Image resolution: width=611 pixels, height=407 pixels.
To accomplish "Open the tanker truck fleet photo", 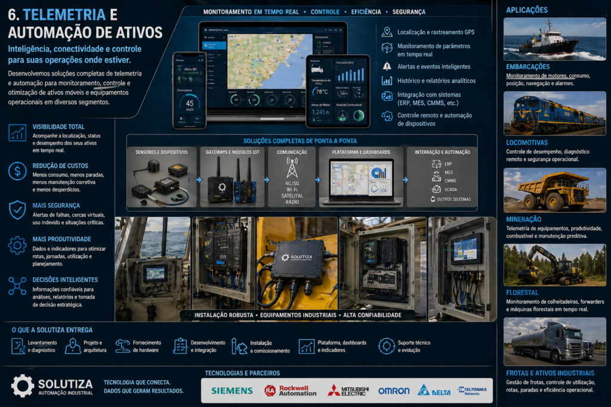I will (x=554, y=341).
